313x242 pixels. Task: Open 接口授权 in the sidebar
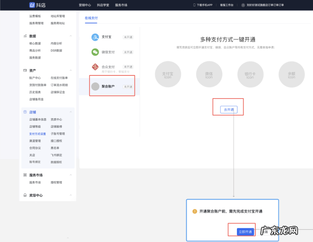56,141
